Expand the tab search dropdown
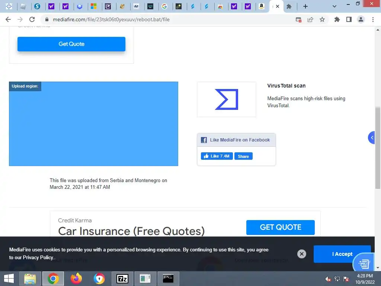Screen dimensions: 381x286 click(x=334, y=7)
